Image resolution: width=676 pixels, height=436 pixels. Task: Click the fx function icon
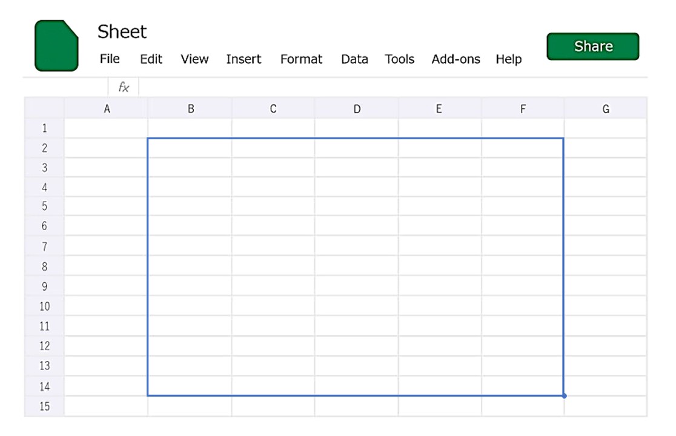(x=124, y=87)
